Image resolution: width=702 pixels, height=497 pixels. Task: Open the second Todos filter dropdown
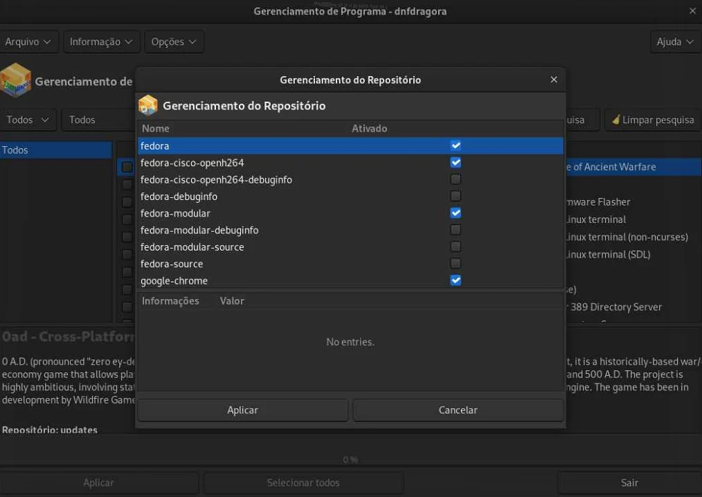[x=98, y=120]
